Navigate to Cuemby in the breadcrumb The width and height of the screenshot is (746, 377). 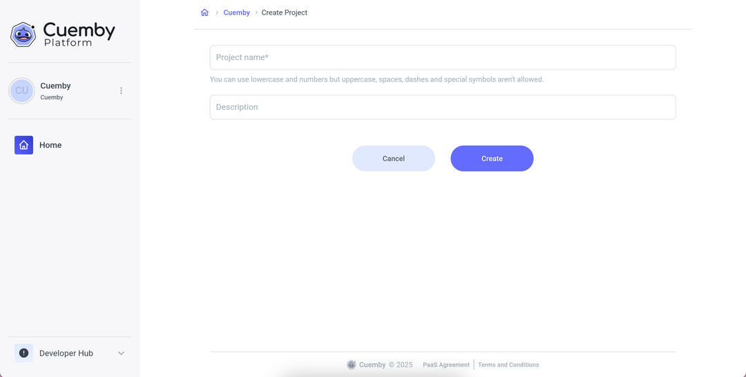pyautogui.click(x=236, y=12)
